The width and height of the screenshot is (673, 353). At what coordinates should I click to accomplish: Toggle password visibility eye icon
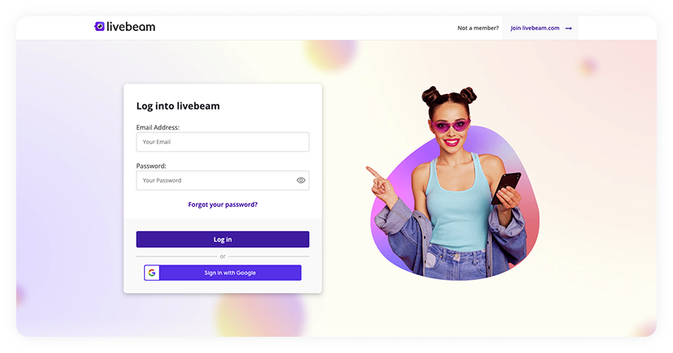point(301,180)
